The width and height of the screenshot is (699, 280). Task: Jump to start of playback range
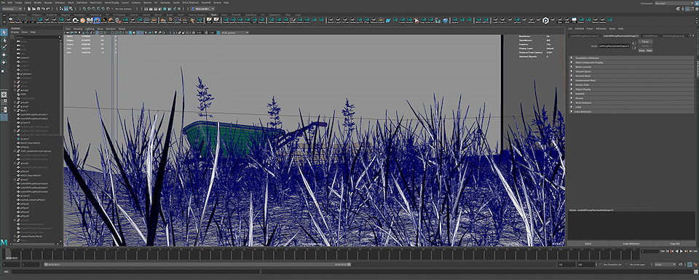point(663,252)
